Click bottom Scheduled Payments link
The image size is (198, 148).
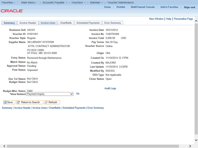coord(74,108)
